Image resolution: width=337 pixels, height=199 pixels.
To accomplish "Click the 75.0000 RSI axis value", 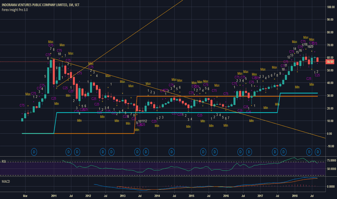I will click(x=332, y=160).
